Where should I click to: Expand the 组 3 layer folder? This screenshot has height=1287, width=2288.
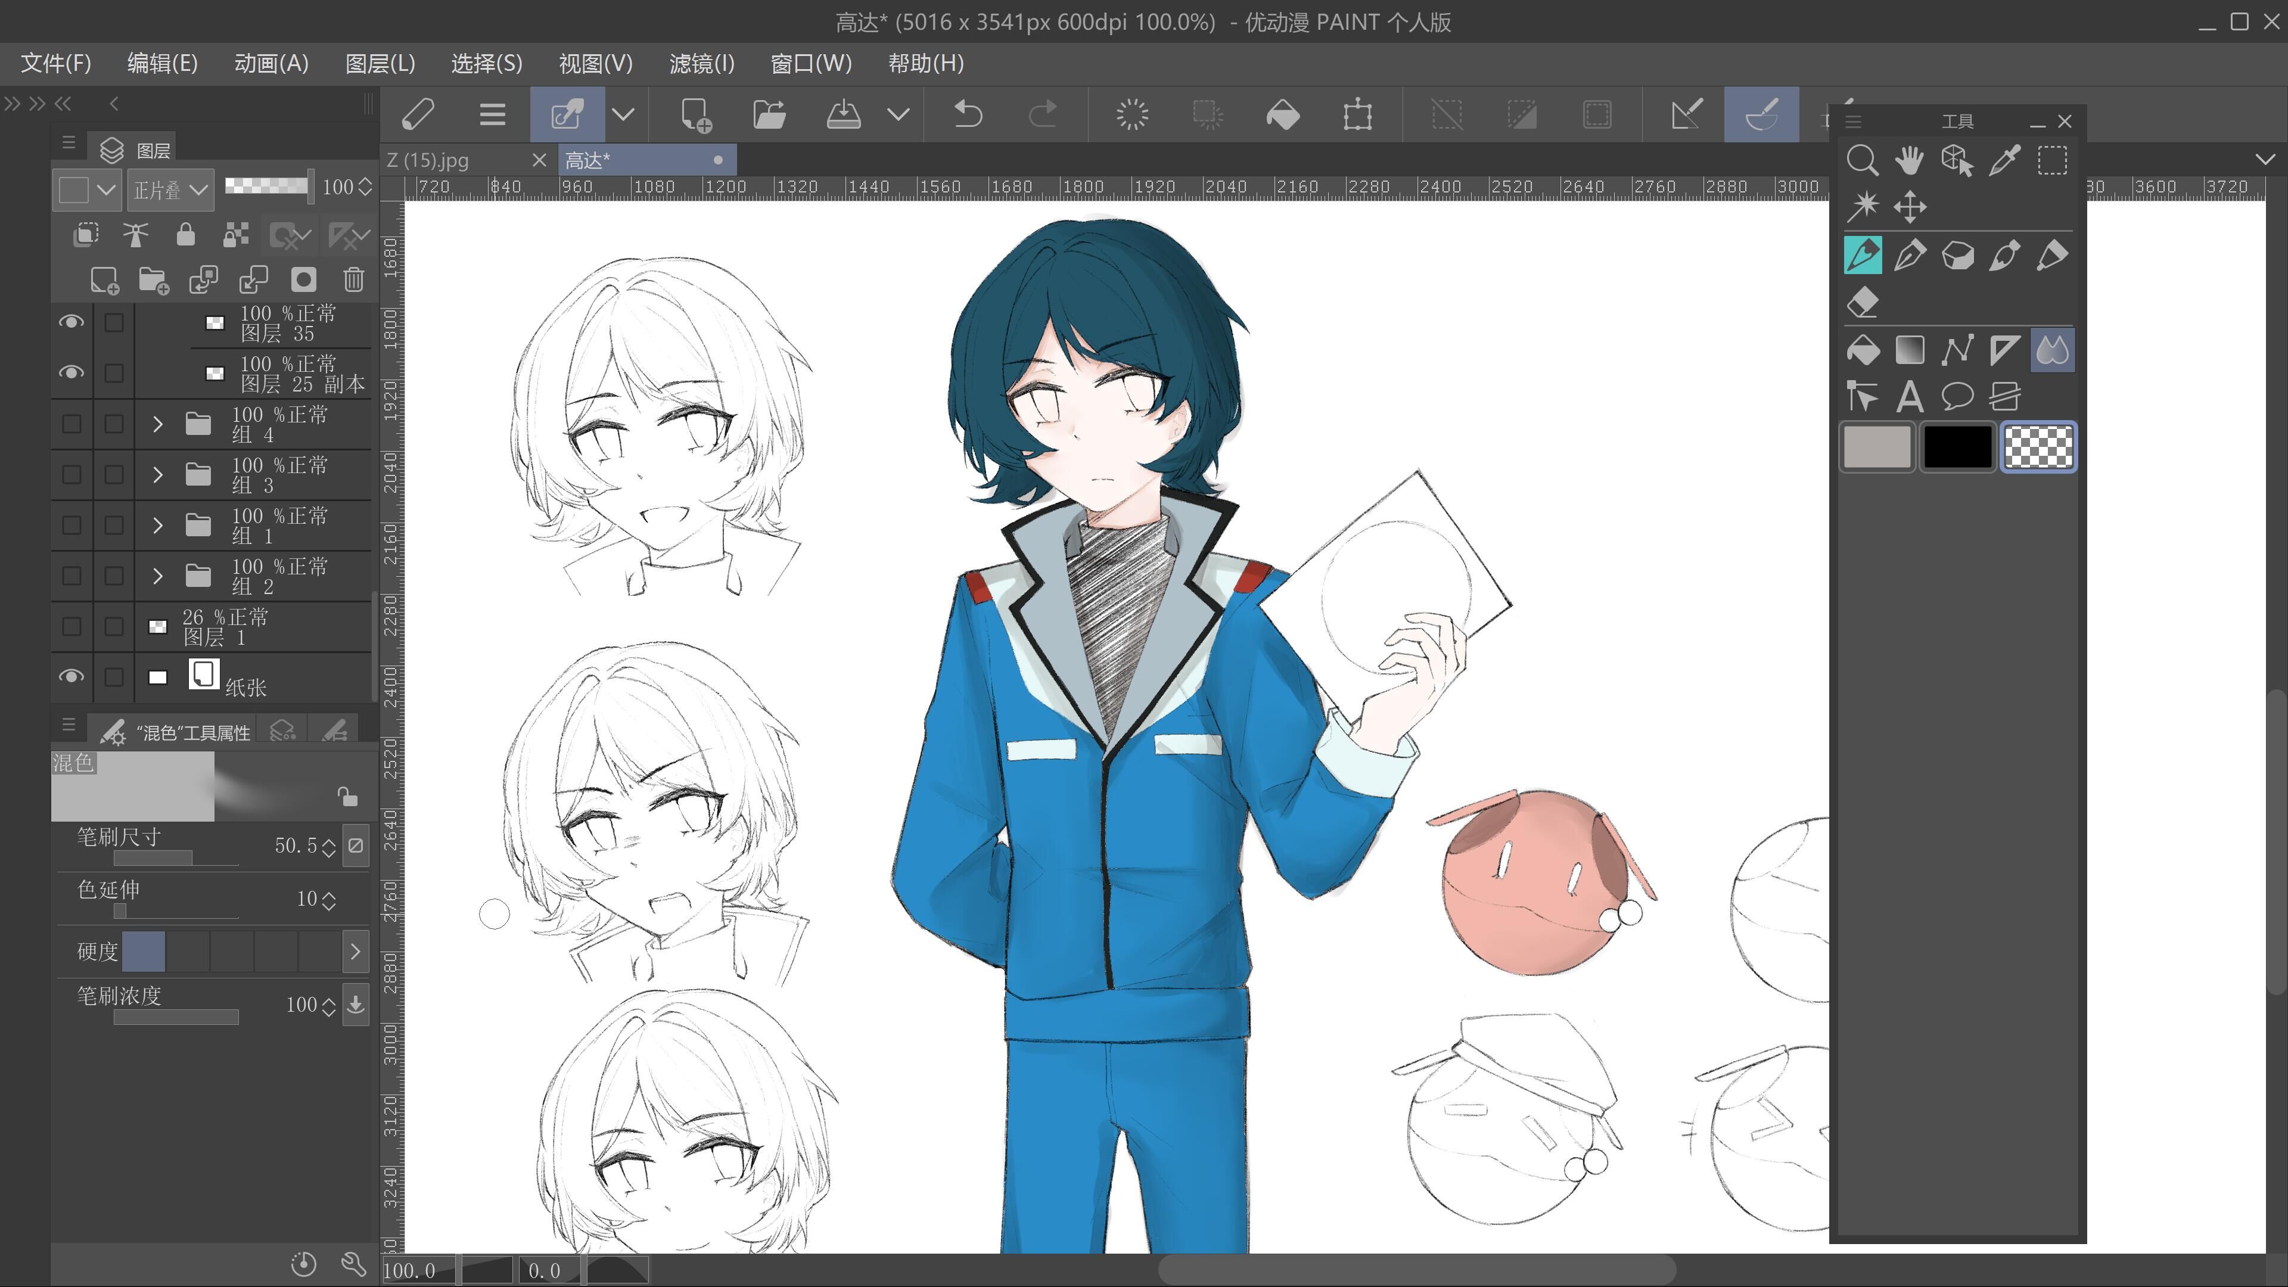[157, 474]
